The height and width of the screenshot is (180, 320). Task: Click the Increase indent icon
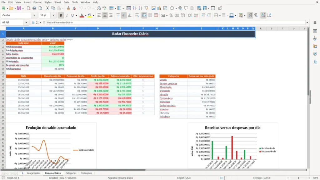pos(203,15)
